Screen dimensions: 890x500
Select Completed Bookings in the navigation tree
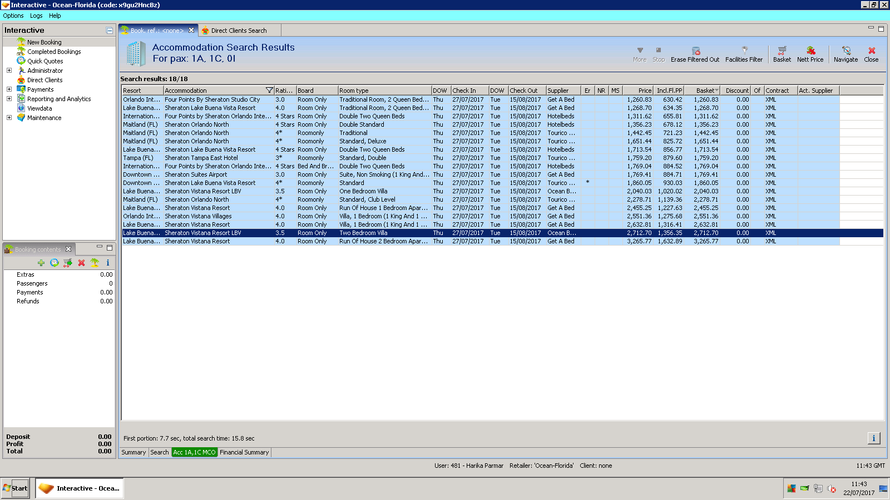[54, 52]
